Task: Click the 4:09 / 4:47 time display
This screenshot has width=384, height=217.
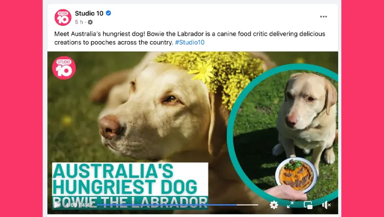Action: click(x=79, y=205)
